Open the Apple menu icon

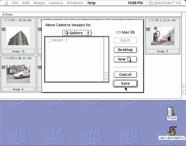[6, 3]
